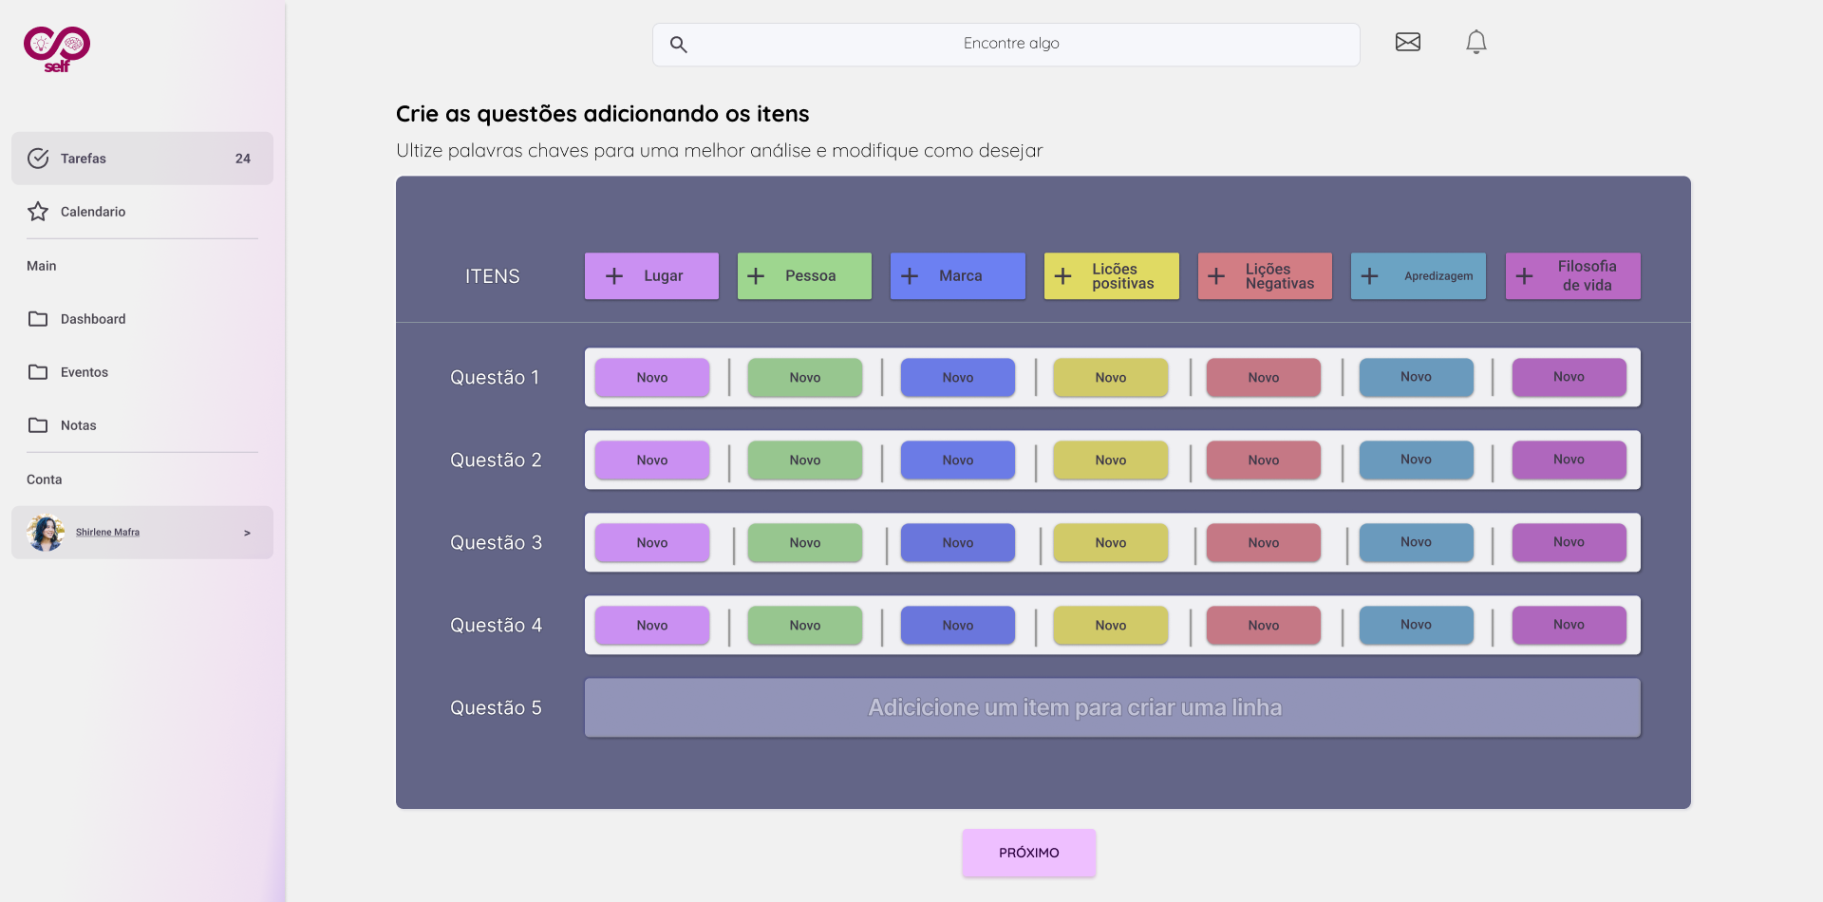The height and width of the screenshot is (902, 1823).
Task: Click plus icon on Marca item
Action: click(910, 276)
